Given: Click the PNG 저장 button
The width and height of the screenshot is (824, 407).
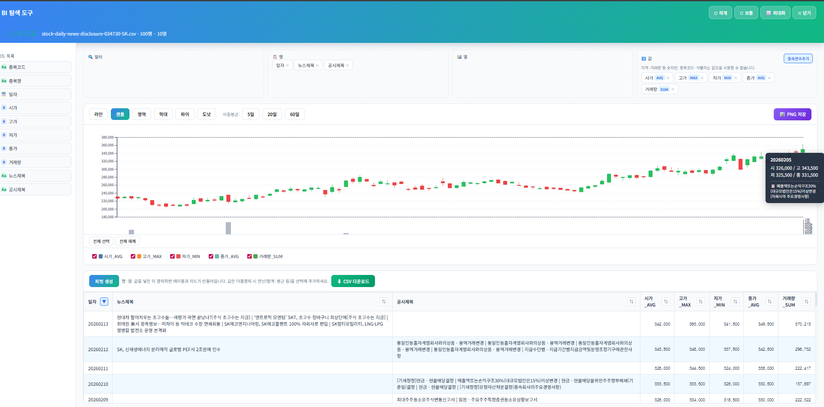Looking at the screenshot, I should coord(792,114).
